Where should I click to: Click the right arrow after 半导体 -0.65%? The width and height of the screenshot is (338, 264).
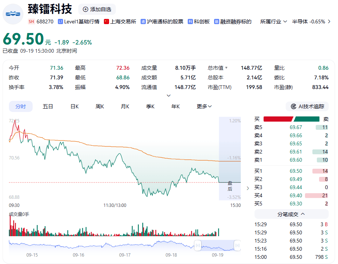click(329, 22)
